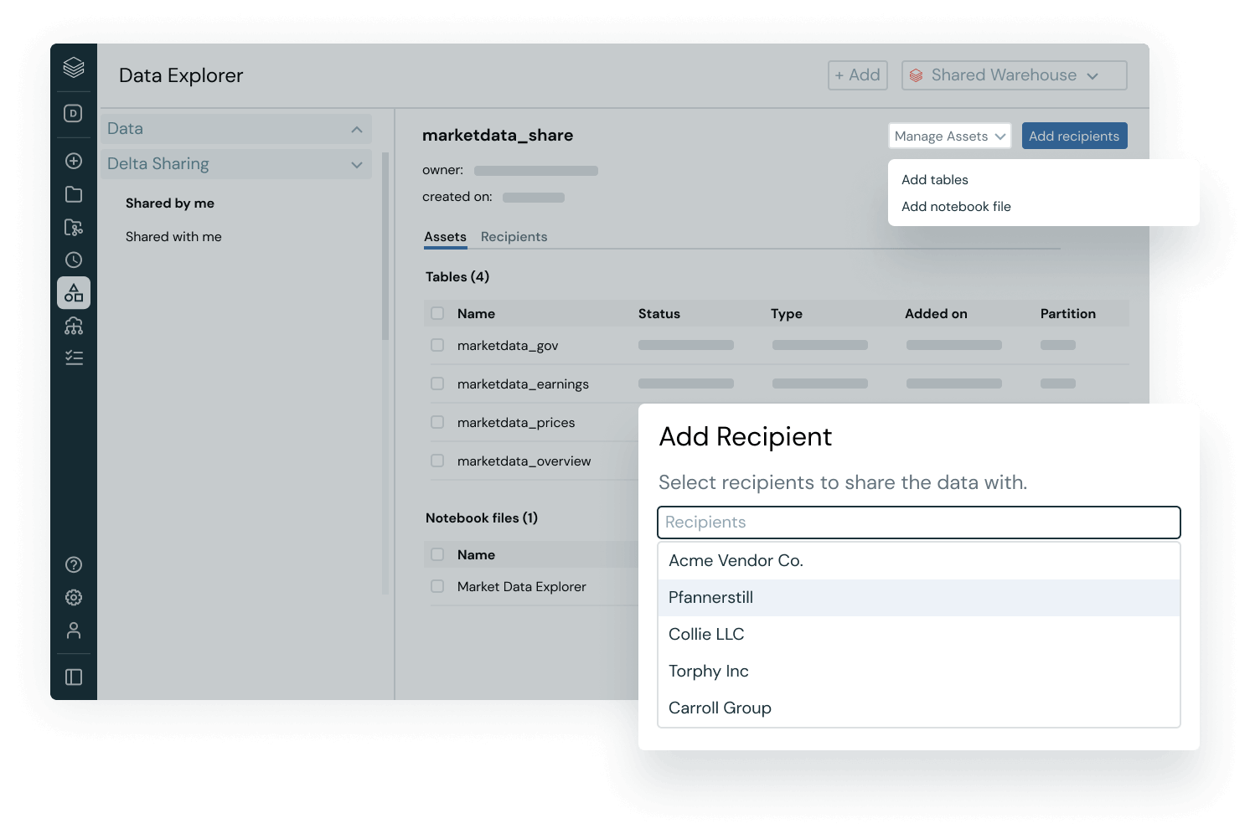
Task: Select the marketdata_prices checkbox
Action: click(437, 422)
